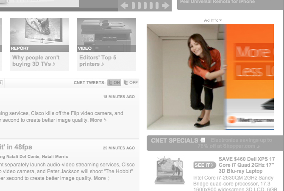Click the Twitter bird icon on ON button
The height and width of the screenshot is (191, 284).
(x=110, y=82)
